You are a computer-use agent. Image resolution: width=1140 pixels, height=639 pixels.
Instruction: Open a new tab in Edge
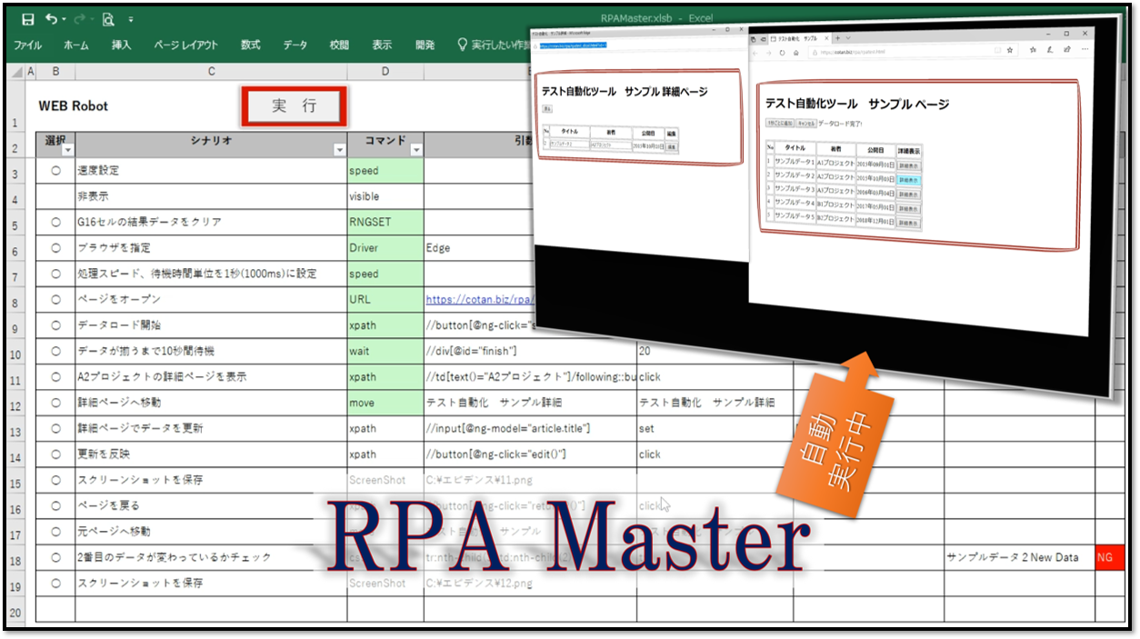[837, 39]
